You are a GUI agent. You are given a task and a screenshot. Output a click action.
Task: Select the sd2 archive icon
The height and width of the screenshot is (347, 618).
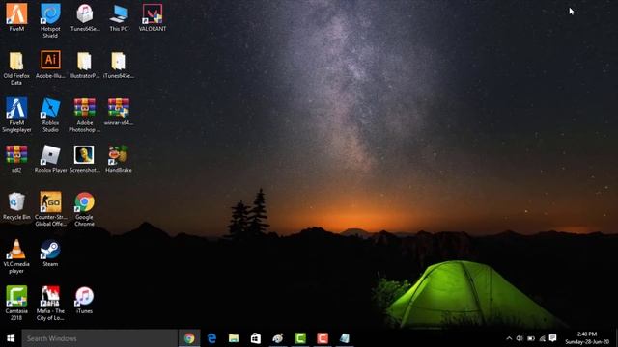pos(16,158)
